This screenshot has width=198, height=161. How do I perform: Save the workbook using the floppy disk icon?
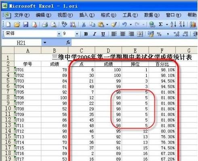[x=26, y=25]
